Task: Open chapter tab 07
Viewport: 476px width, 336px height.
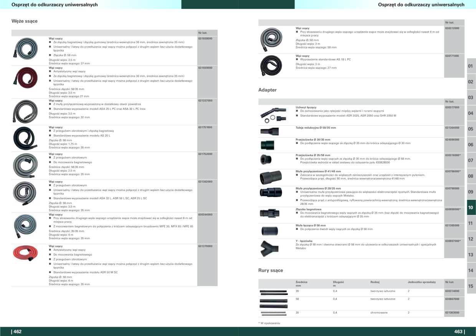Action: pos(471,160)
